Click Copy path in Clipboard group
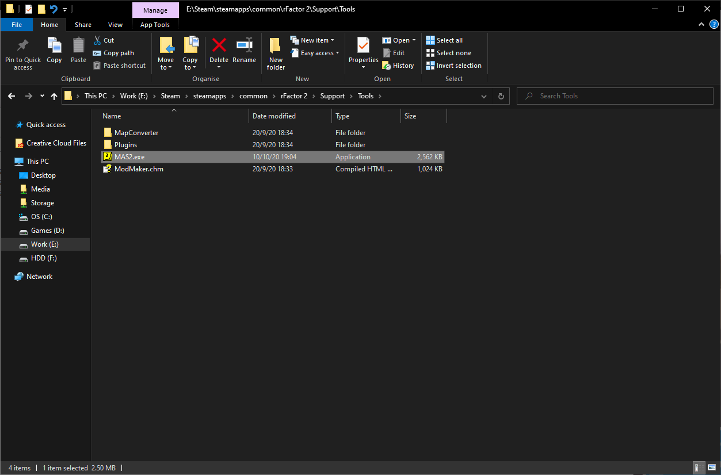This screenshot has width=721, height=475. pyautogui.click(x=114, y=53)
